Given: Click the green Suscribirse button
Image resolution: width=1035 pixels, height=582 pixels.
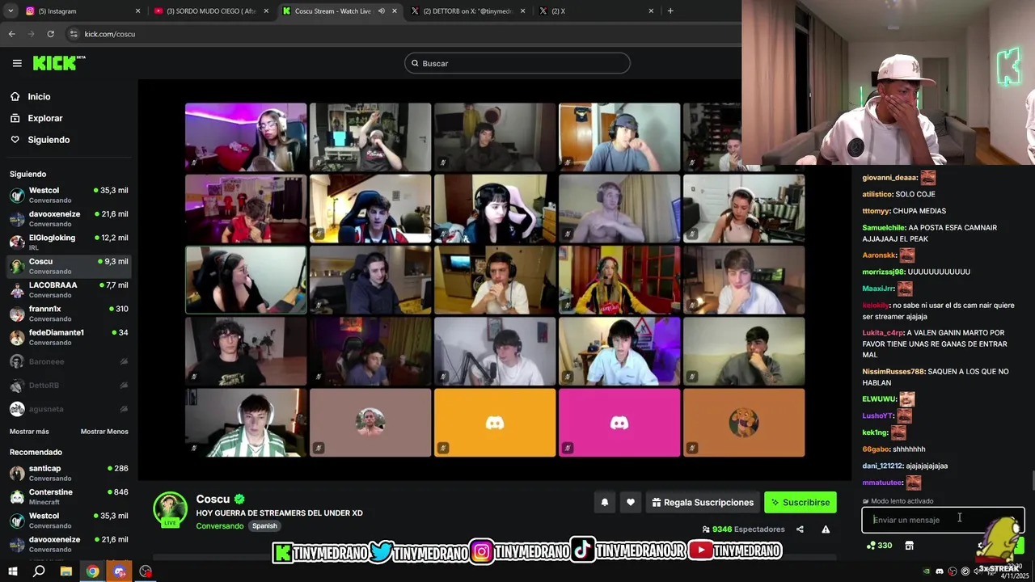Looking at the screenshot, I should (x=801, y=502).
